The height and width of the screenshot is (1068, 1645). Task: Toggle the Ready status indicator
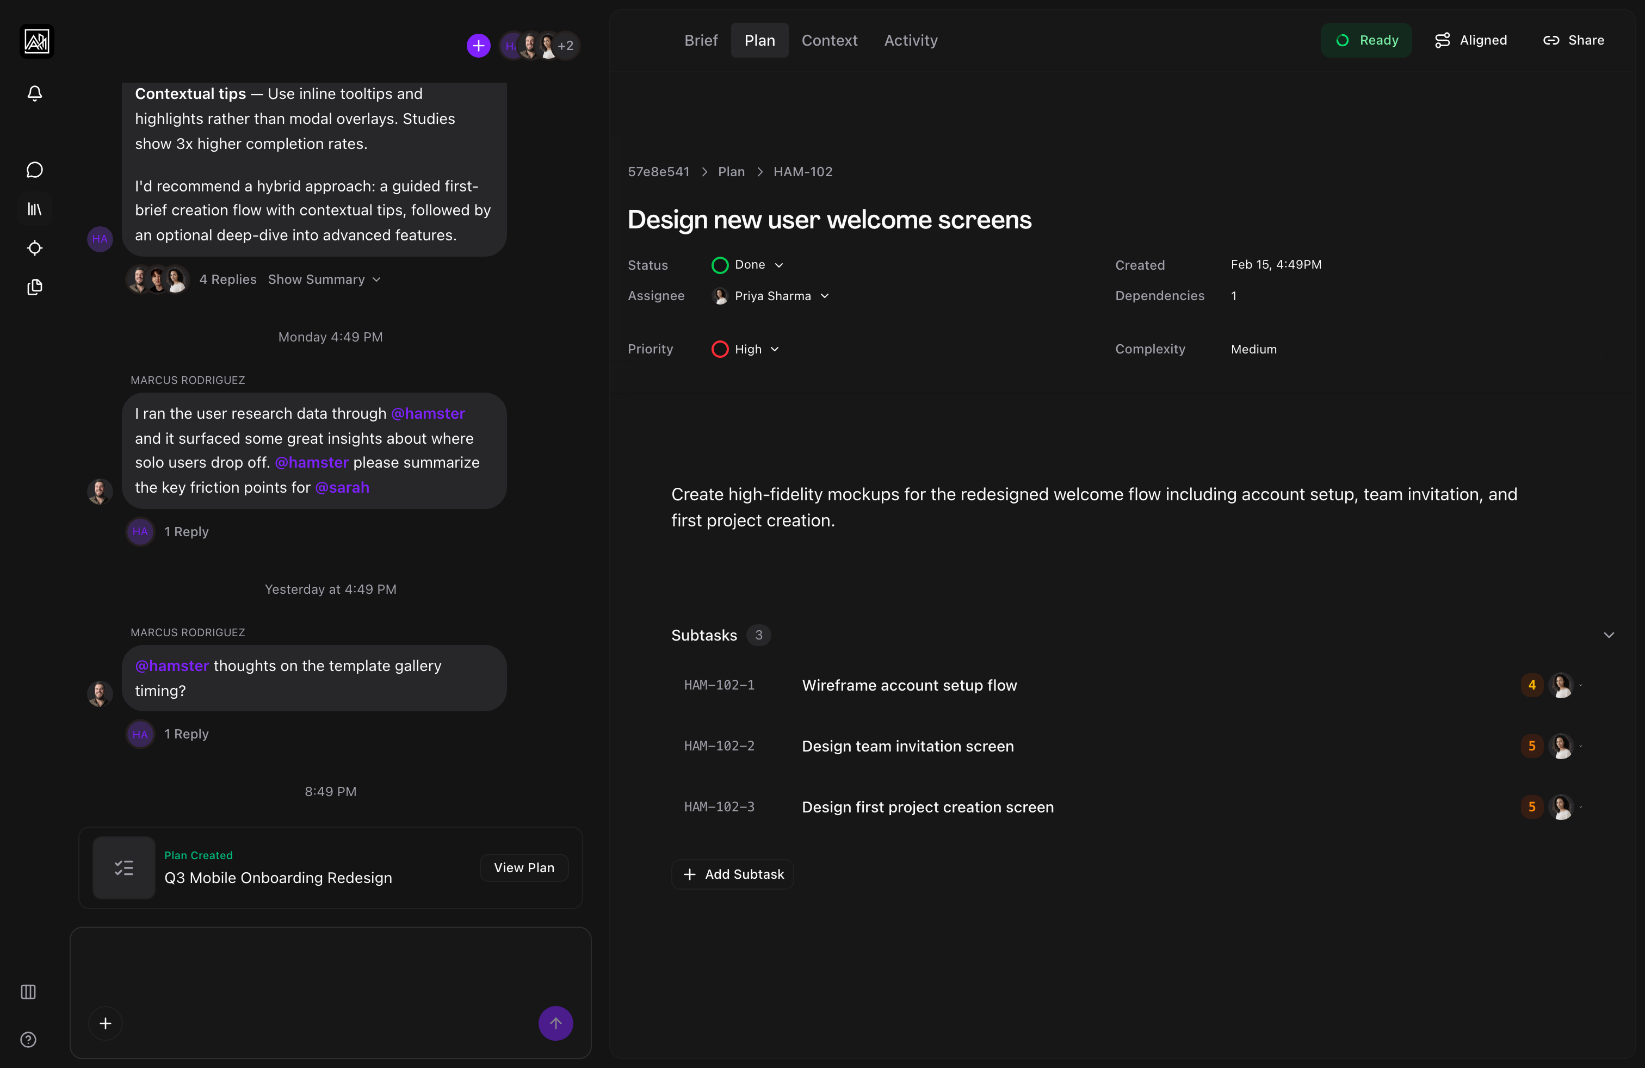1366,40
